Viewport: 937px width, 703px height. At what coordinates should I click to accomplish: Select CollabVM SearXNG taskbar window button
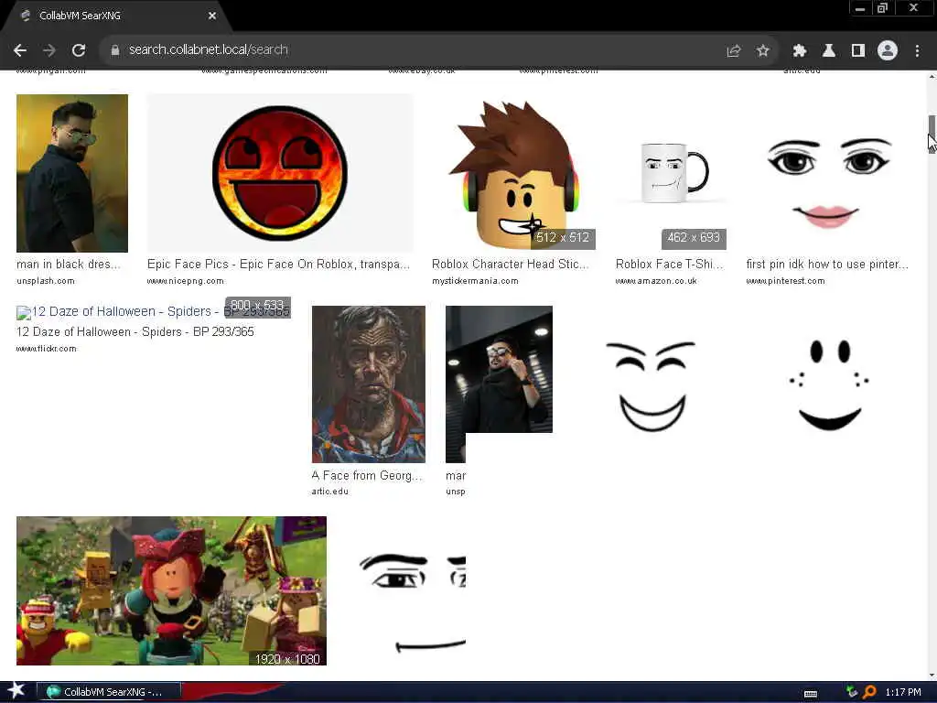[109, 692]
